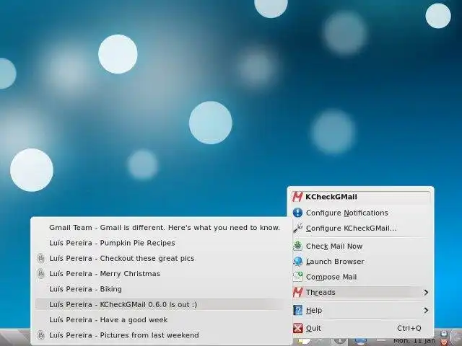Open the Pumpkin Pie Recipes thread
The height and width of the screenshot is (346, 462).
160,243
